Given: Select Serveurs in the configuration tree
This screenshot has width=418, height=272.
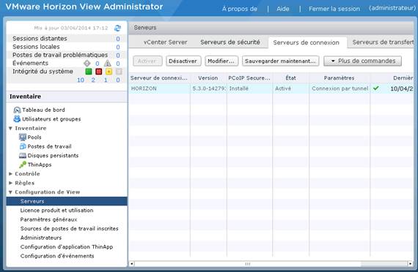Looking at the screenshot, I should pos(67,201).
